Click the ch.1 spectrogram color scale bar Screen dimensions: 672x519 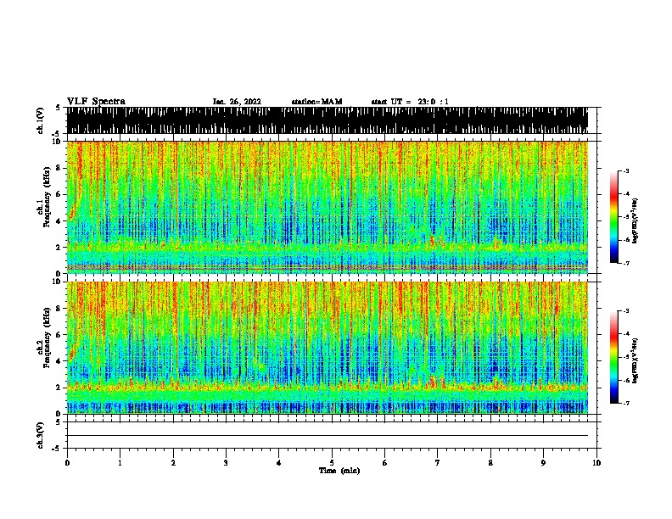click(x=613, y=217)
